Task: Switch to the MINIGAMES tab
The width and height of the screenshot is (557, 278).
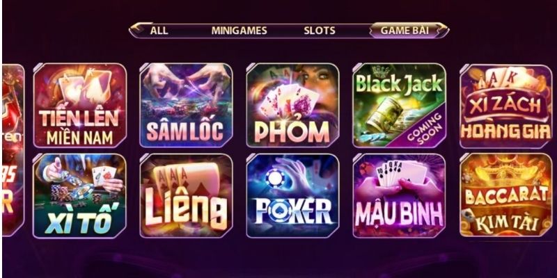Action: point(239,31)
